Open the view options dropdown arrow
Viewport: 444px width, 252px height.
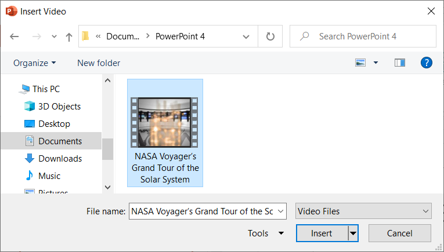coord(376,63)
